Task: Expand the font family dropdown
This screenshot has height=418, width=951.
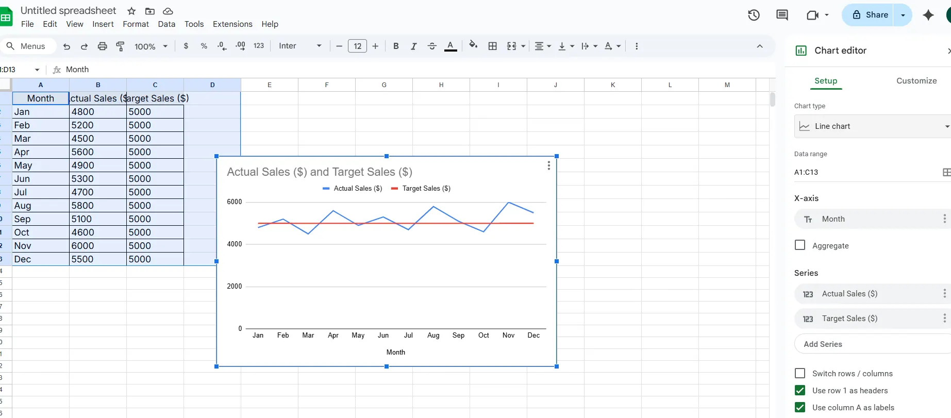Action: (x=300, y=46)
